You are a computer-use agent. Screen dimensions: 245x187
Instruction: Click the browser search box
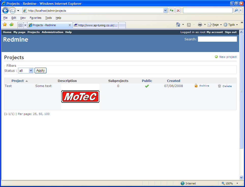click(208, 10)
